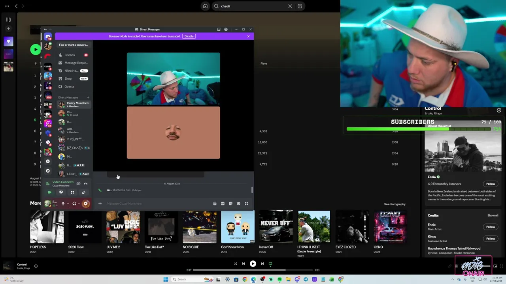Go to Spotify Home
Screen dimensions: 506x284
click(205, 6)
